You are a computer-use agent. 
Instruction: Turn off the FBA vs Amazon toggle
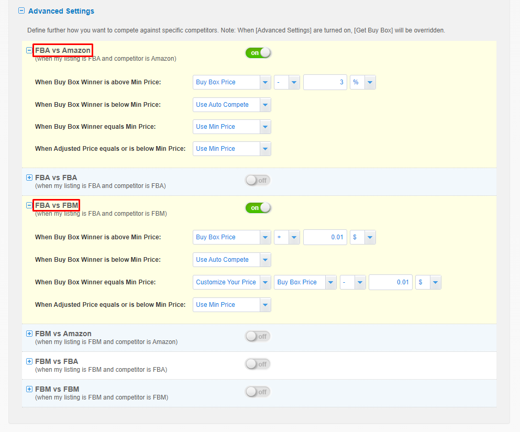click(x=258, y=53)
